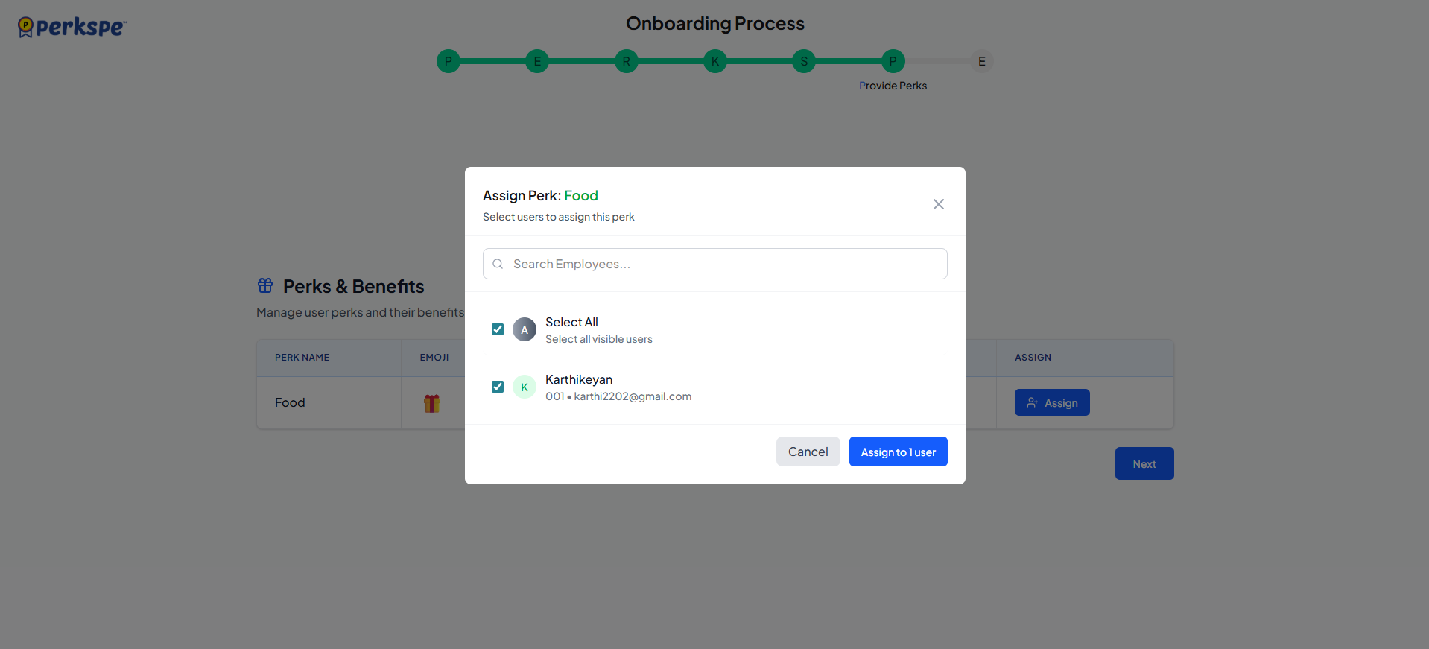Click the Next button
This screenshot has height=649, width=1429.
(1144, 463)
